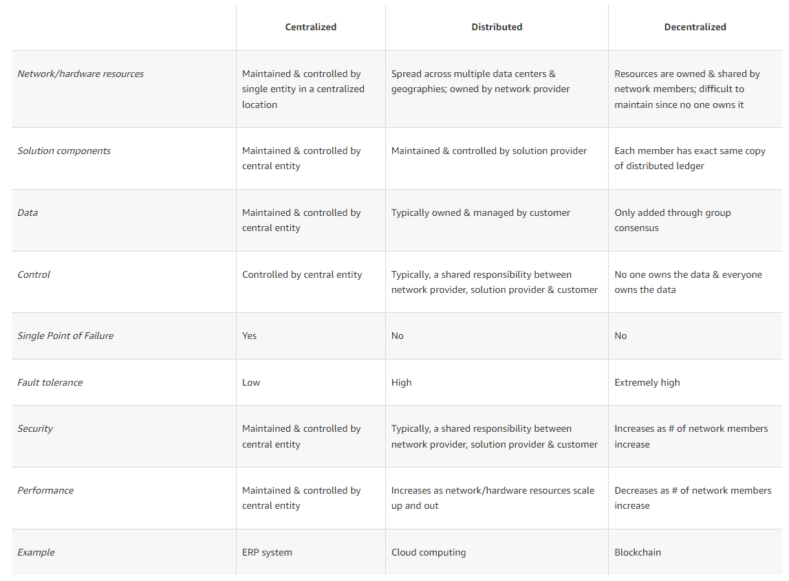
Task: Click the Typically owned & managed by customer cell
Action: (480, 212)
